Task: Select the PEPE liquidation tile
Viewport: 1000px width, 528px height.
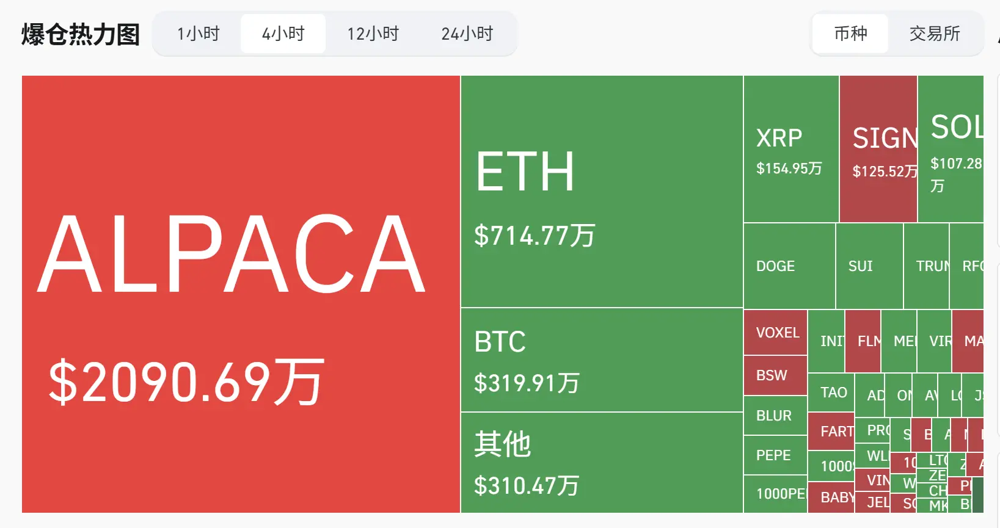Action: coord(774,455)
